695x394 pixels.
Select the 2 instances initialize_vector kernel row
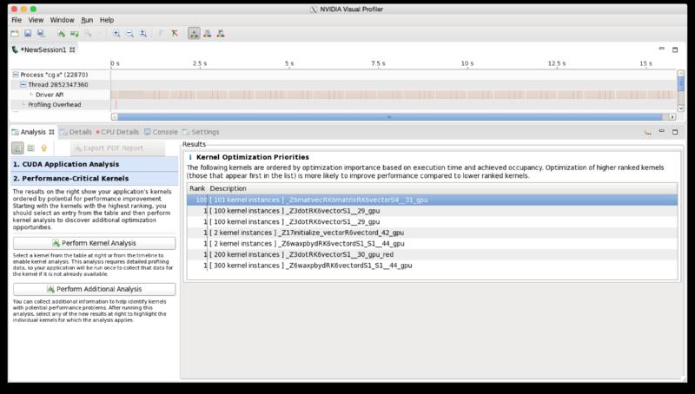pyautogui.click(x=432, y=233)
